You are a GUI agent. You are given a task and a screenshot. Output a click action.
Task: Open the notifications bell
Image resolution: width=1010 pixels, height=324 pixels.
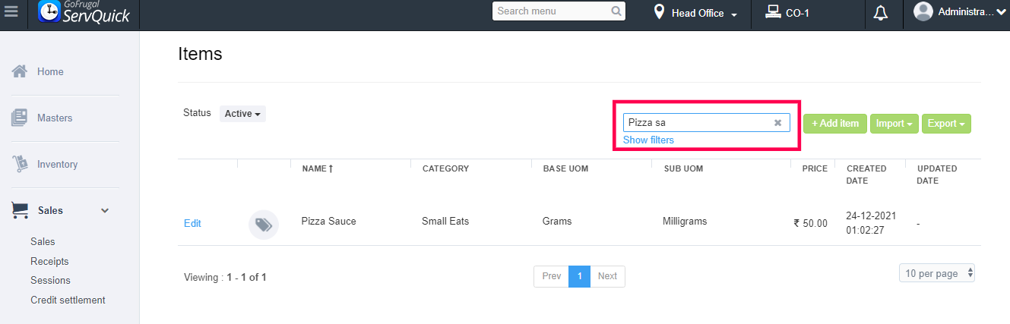pos(881,13)
